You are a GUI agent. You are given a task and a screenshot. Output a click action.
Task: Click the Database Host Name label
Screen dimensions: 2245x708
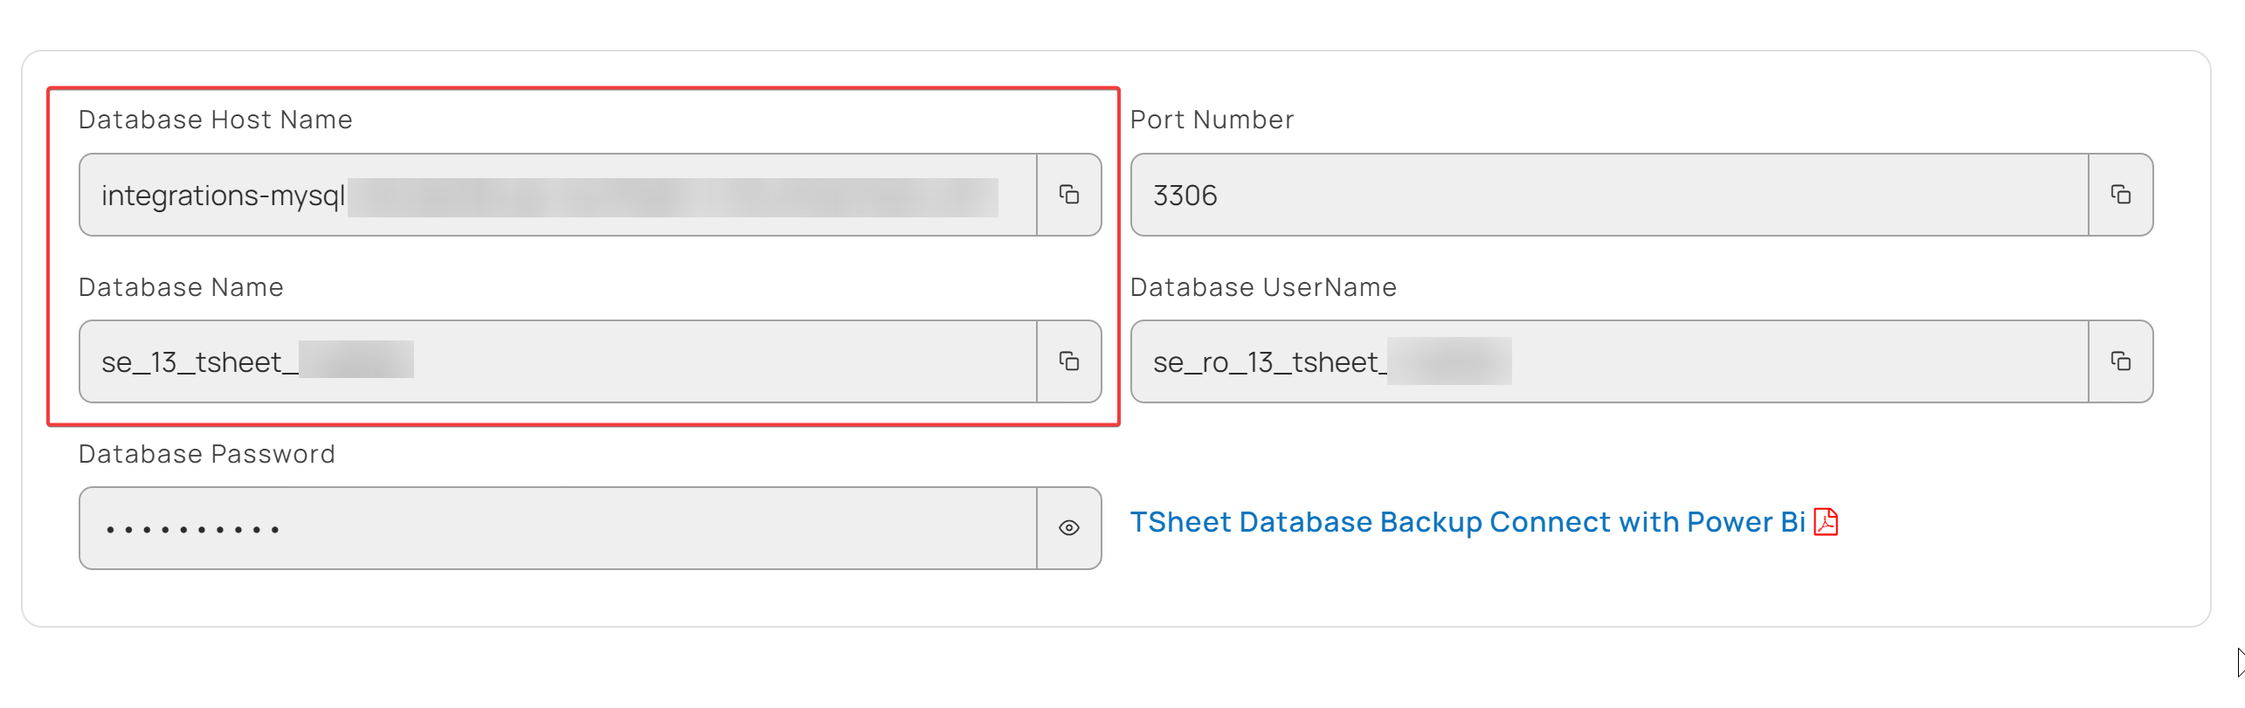point(216,120)
